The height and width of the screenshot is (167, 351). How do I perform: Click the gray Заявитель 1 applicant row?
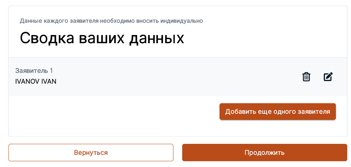click(168, 77)
